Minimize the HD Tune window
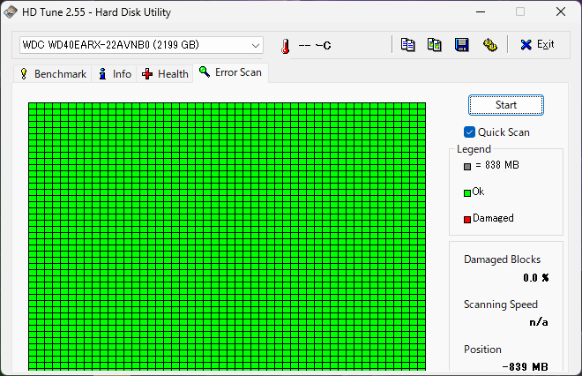582x376 pixels. click(x=481, y=11)
